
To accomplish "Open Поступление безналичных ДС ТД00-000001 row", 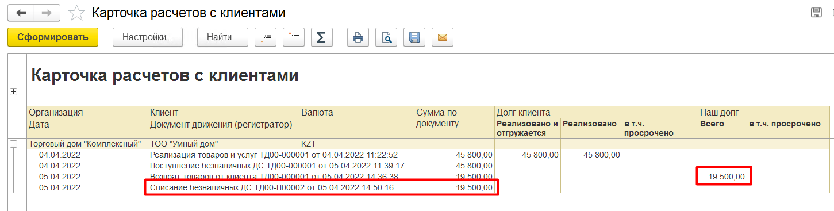I will coord(281,165).
